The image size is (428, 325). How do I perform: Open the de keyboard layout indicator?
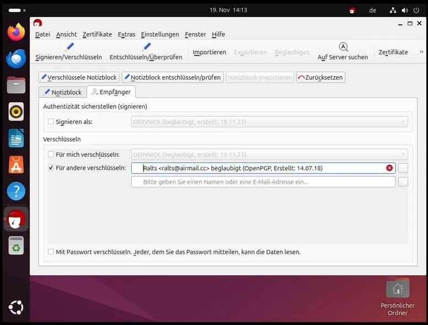click(x=373, y=10)
